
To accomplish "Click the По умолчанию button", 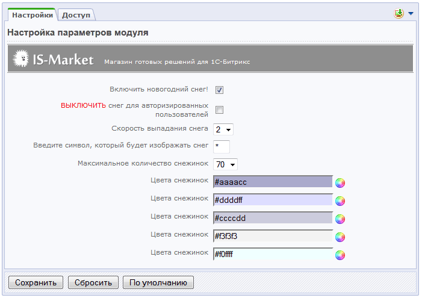I will [x=158, y=282].
